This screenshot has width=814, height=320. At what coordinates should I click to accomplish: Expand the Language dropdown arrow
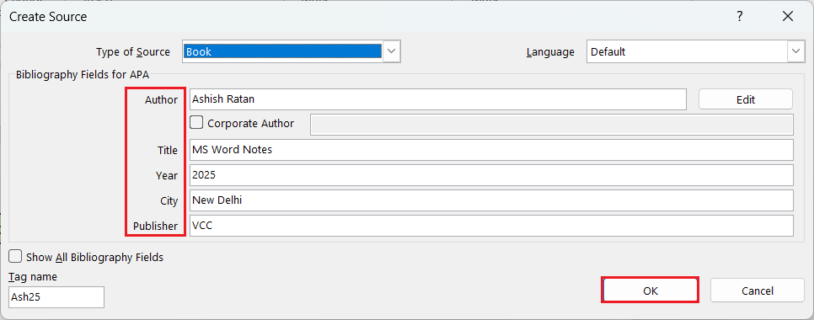(795, 51)
